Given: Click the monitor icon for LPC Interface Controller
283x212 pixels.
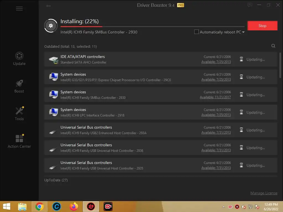Looking at the screenshot, I should [x=54, y=112].
